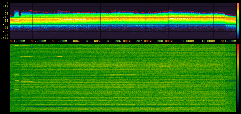This screenshot has height=114, width=241.
Task: Click the -60 dB scale label
Action: (x=6, y=24)
